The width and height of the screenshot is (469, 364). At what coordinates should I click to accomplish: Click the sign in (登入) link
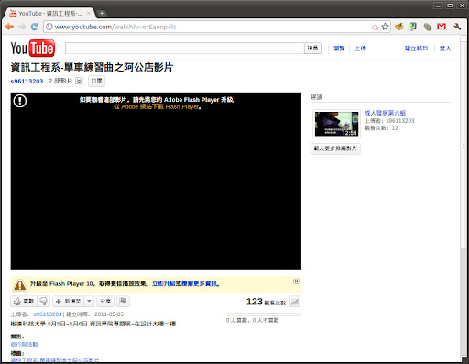pos(445,49)
